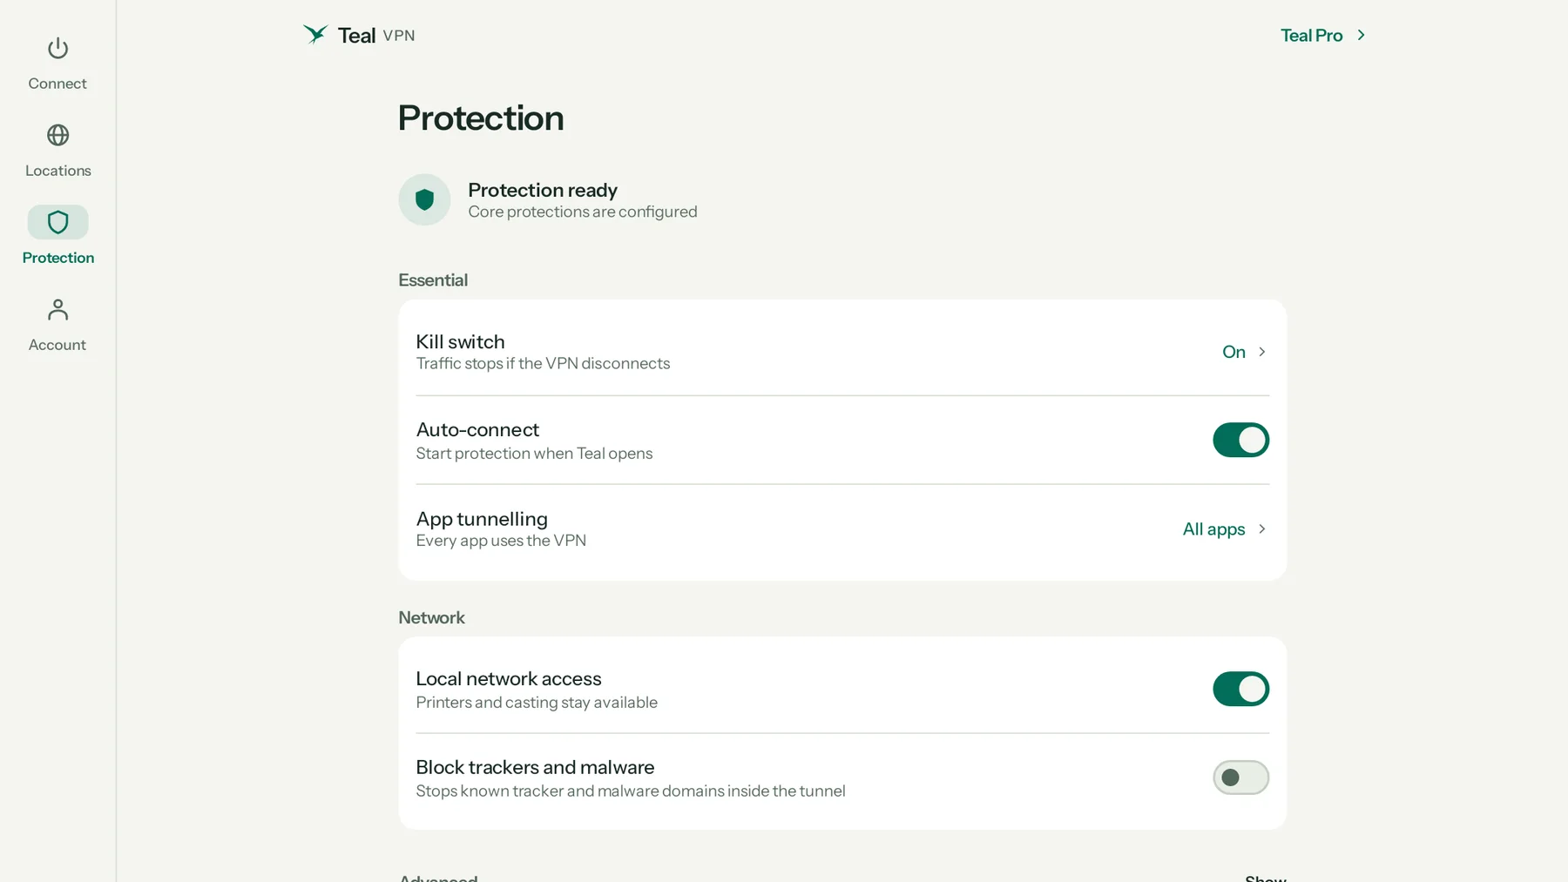1568x882 pixels.
Task: Open the Account person icon
Action: click(x=57, y=309)
